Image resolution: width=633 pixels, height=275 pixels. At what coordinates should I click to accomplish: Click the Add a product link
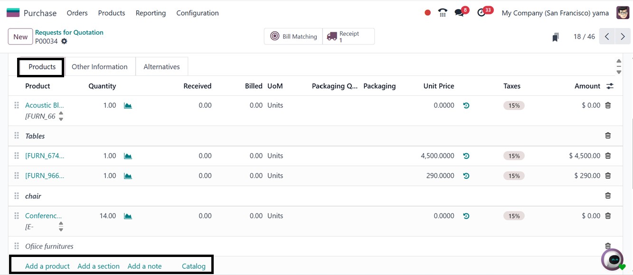click(47, 266)
